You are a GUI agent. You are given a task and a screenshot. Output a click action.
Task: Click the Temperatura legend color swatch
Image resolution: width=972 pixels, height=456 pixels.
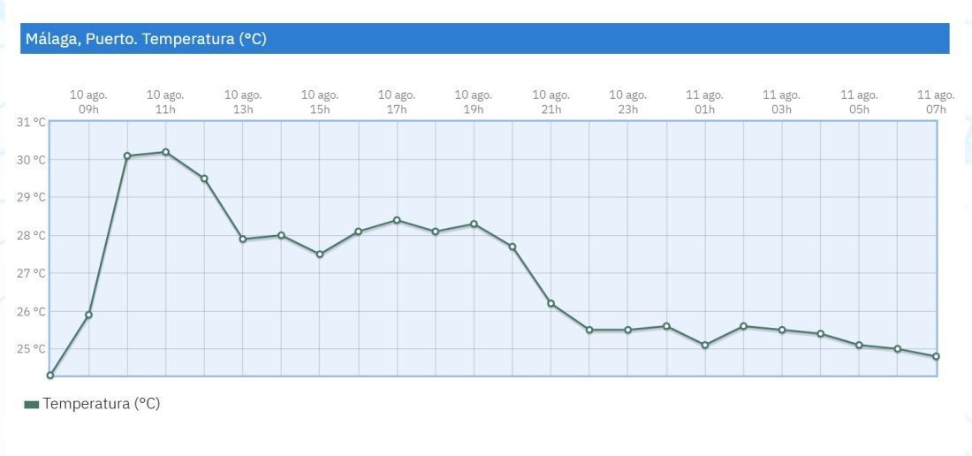tap(32, 404)
